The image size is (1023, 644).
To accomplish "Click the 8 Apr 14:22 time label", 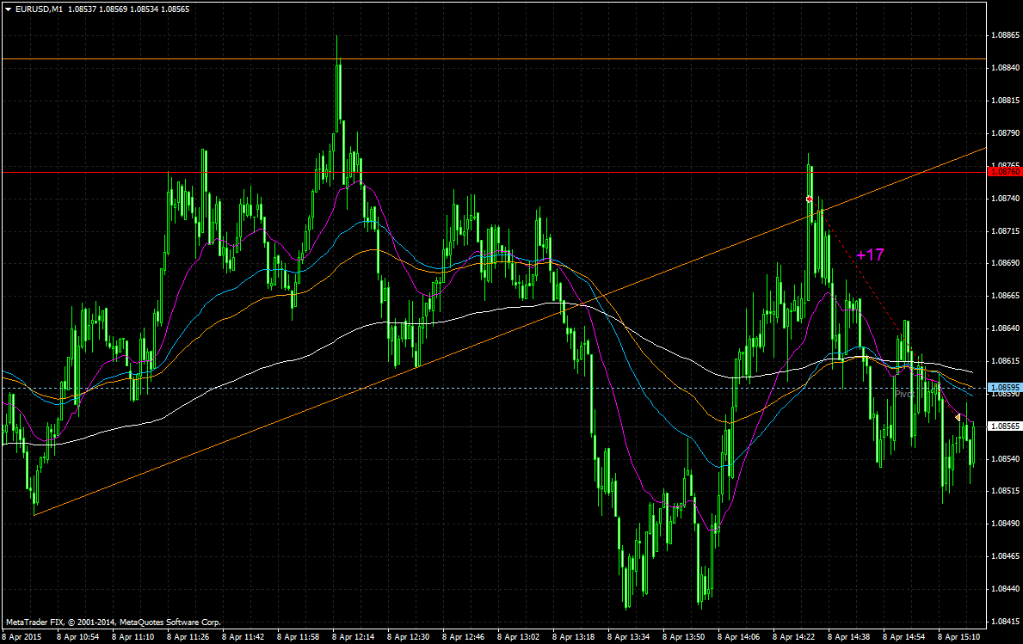I will (x=794, y=637).
